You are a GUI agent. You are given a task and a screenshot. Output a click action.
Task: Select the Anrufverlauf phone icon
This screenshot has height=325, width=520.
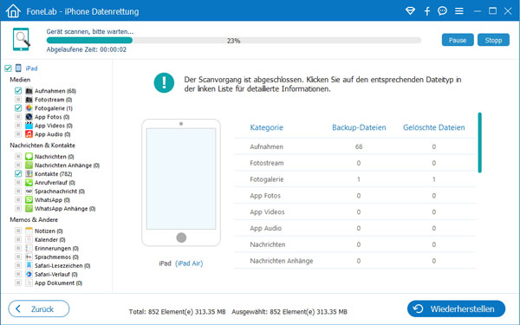[29, 182]
